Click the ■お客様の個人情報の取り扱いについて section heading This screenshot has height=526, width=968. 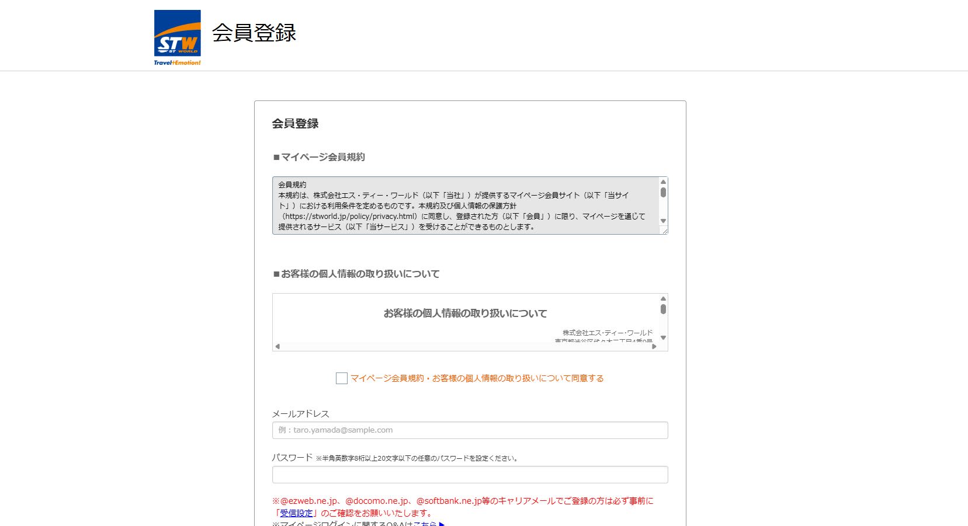click(356, 274)
